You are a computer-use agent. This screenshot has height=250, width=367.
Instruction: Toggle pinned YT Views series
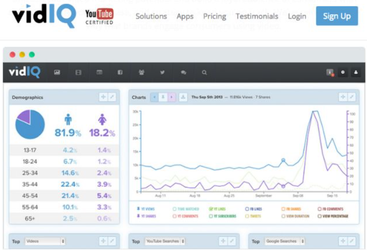pos(145,209)
